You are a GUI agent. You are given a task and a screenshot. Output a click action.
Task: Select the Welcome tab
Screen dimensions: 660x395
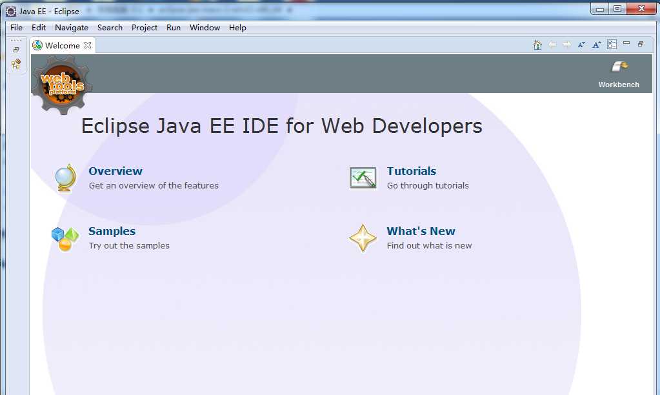click(x=63, y=45)
